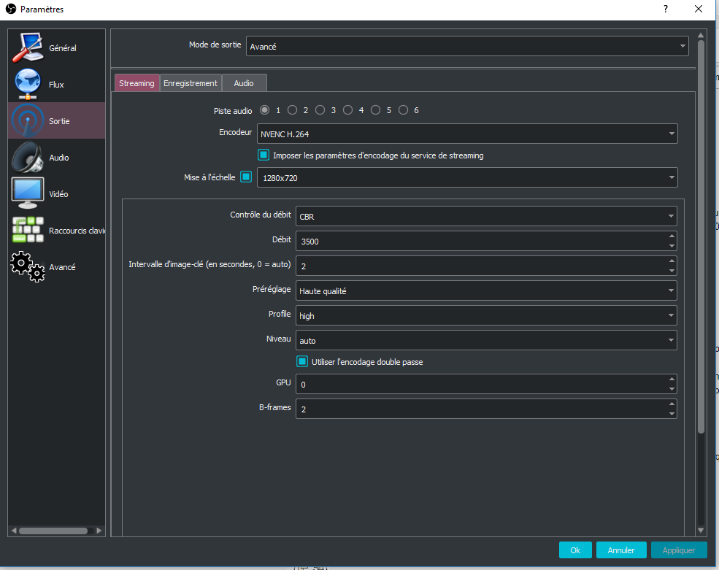719x570 pixels.
Task: Click the question mark help icon
Action: point(666,9)
